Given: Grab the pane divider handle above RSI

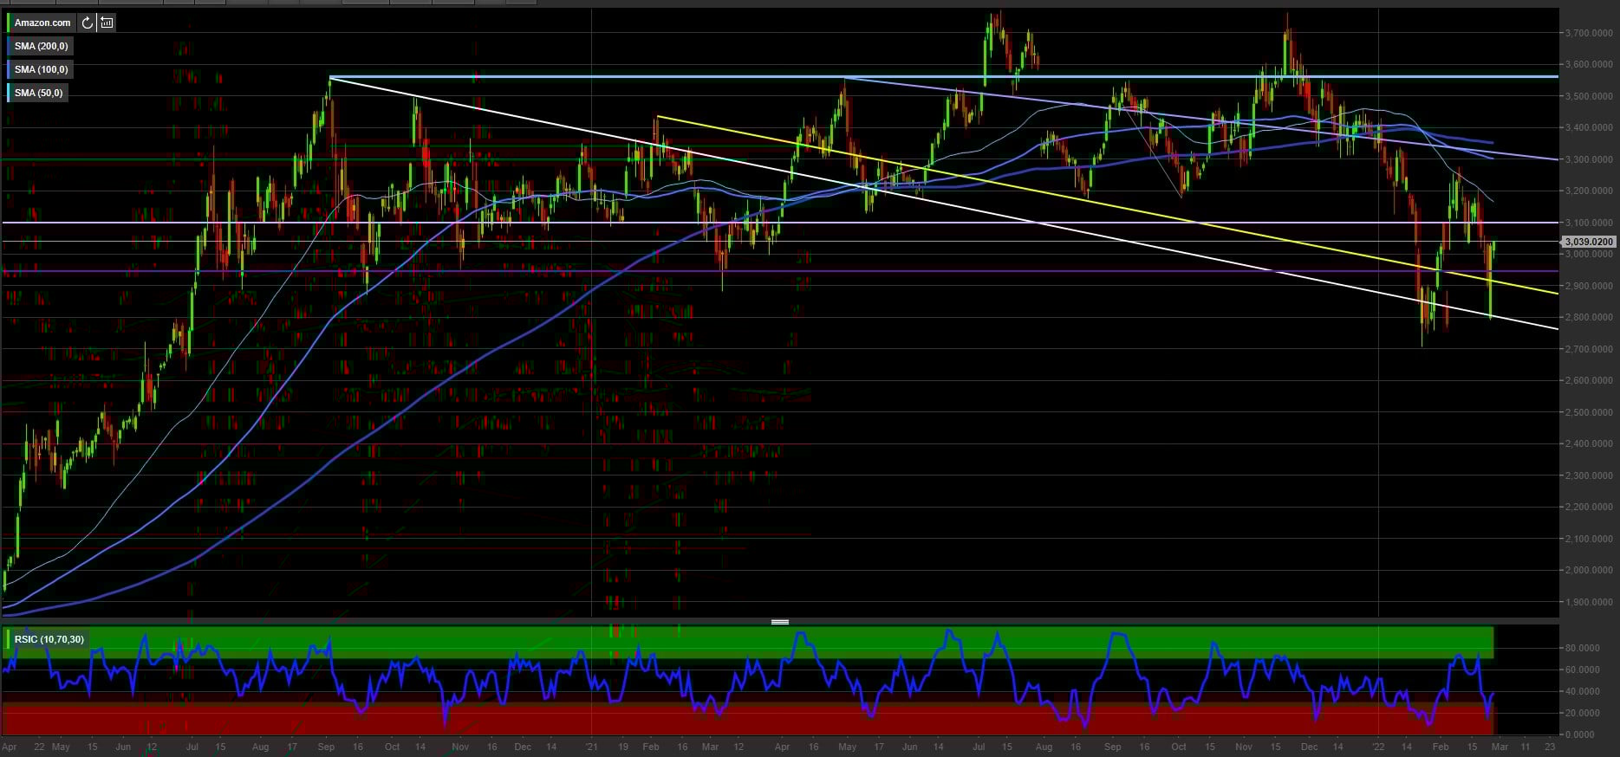Looking at the screenshot, I should click(779, 622).
